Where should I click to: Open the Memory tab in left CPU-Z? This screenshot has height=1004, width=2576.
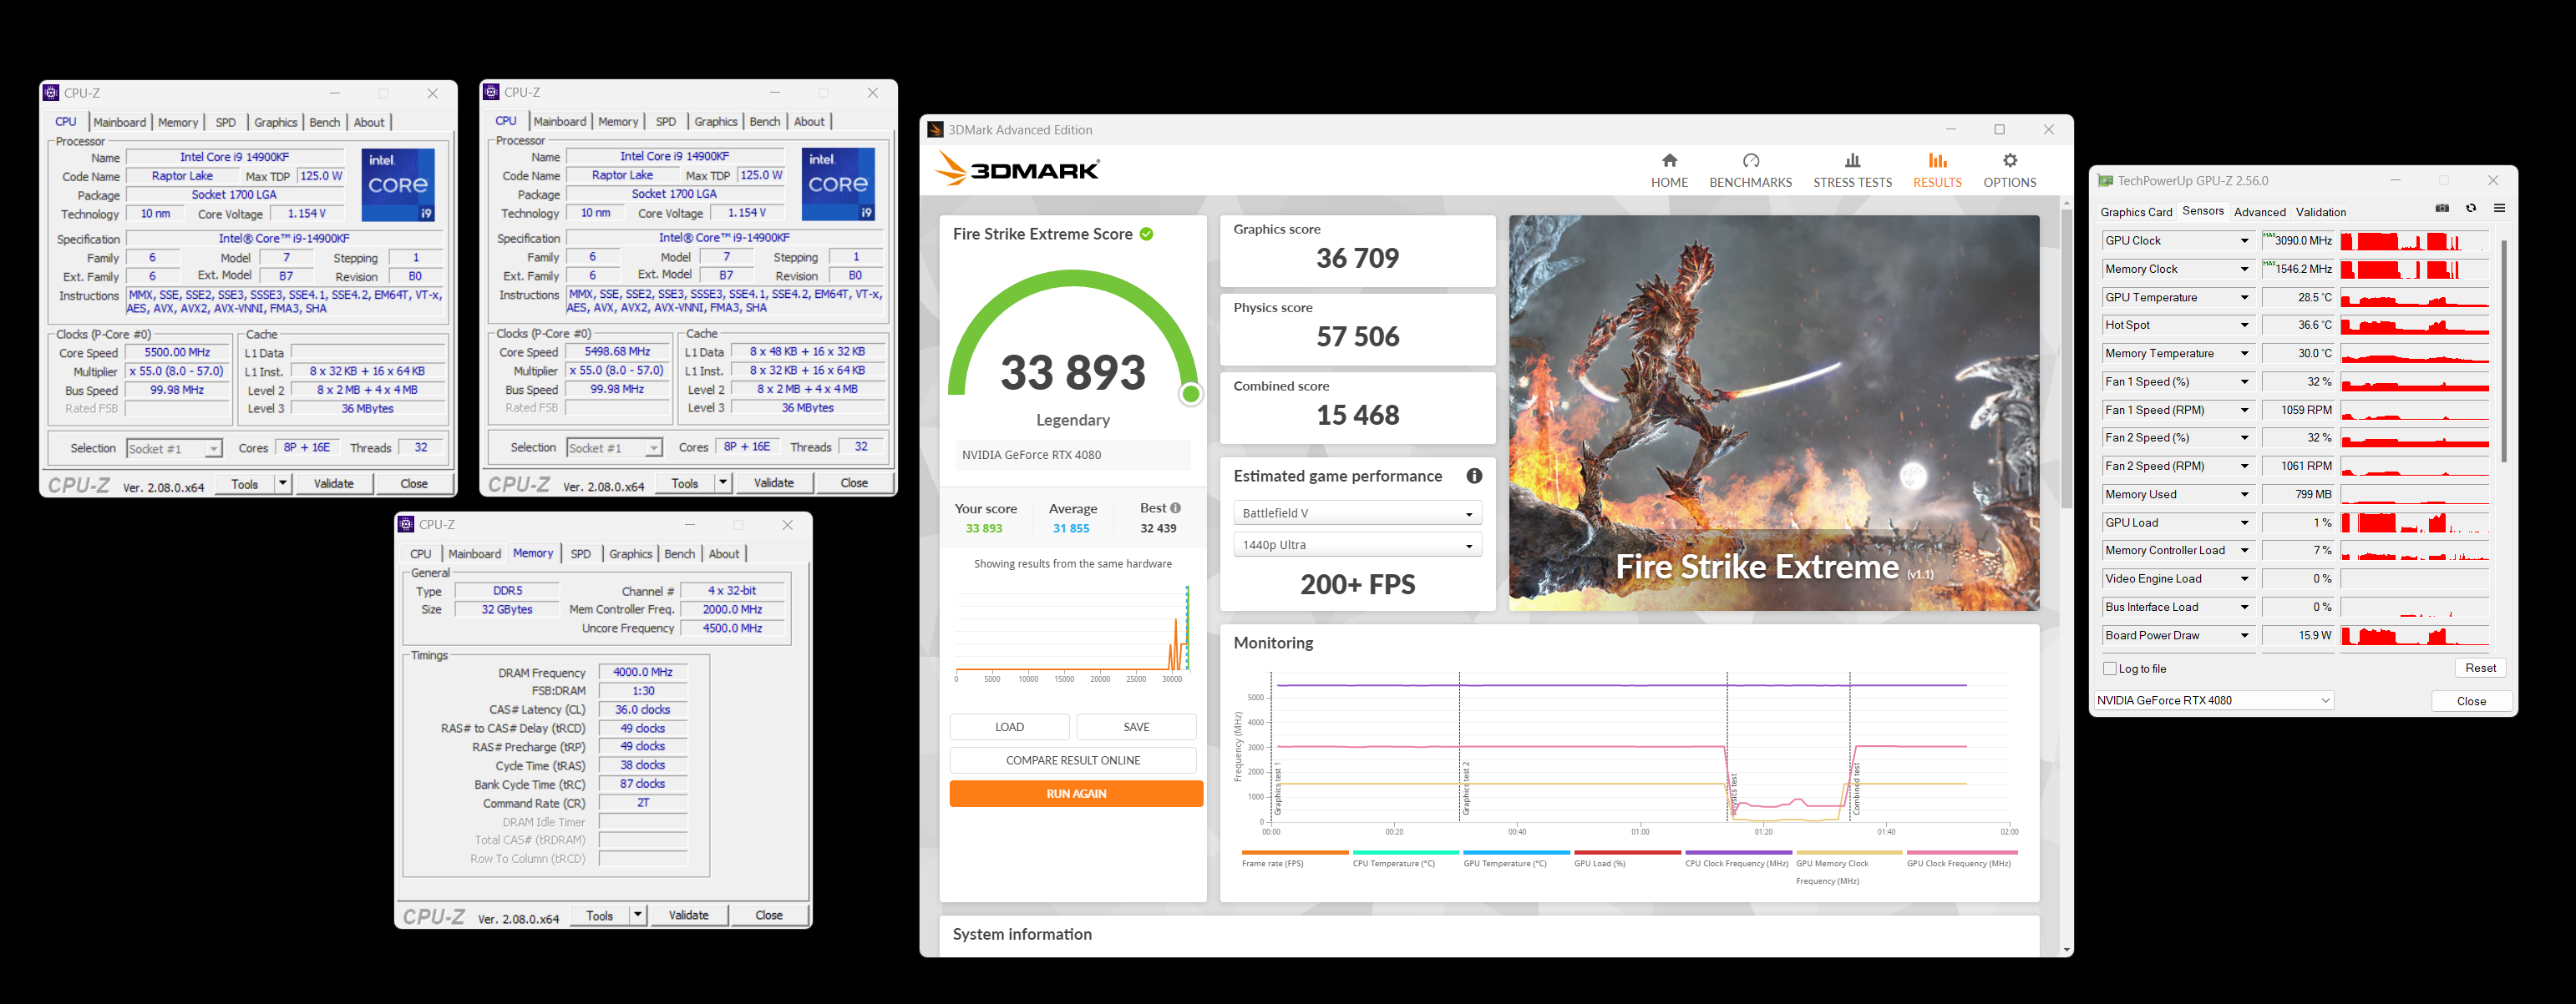point(178,123)
